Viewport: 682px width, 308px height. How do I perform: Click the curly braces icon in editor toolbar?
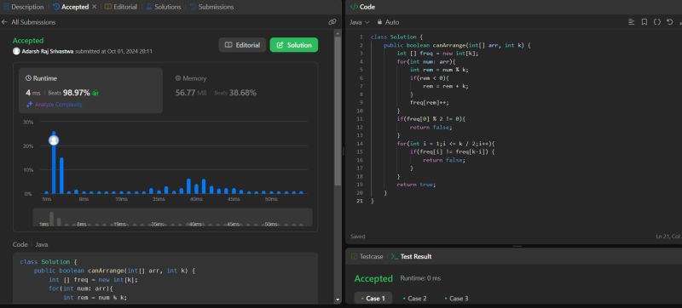[x=656, y=22]
